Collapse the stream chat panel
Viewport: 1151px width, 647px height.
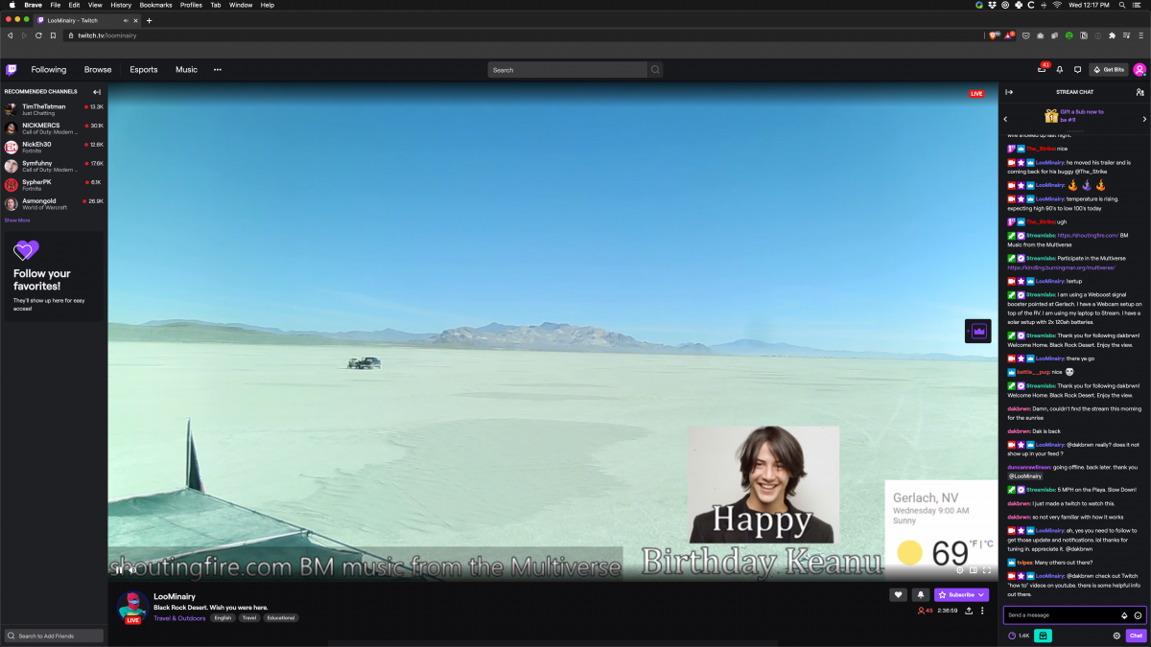point(1009,92)
